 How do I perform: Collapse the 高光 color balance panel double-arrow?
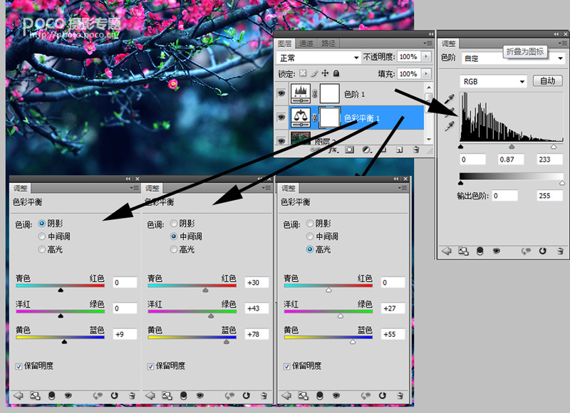coord(396,179)
